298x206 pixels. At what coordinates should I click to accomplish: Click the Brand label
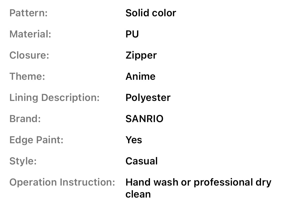(x=25, y=119)
